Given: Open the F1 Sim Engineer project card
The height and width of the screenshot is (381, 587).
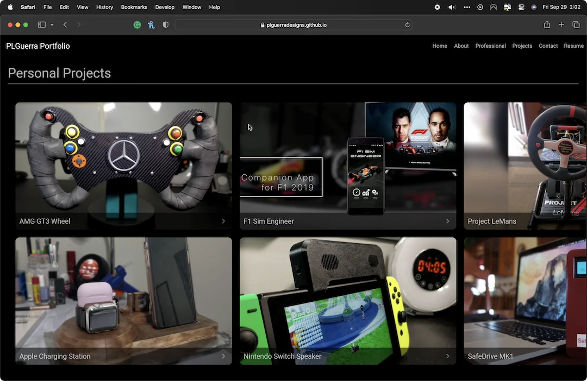Looking at the screenshot, I should tap(348, 166).
